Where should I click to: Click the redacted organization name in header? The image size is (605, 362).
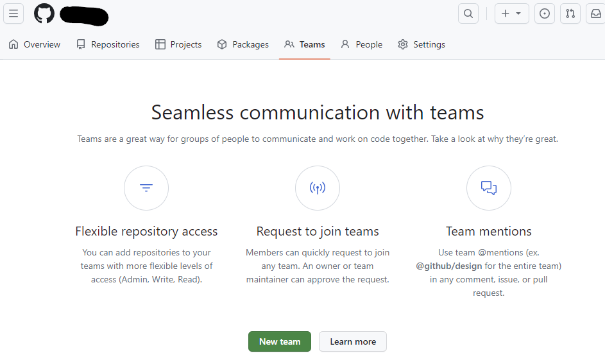[x=84, y=16]
